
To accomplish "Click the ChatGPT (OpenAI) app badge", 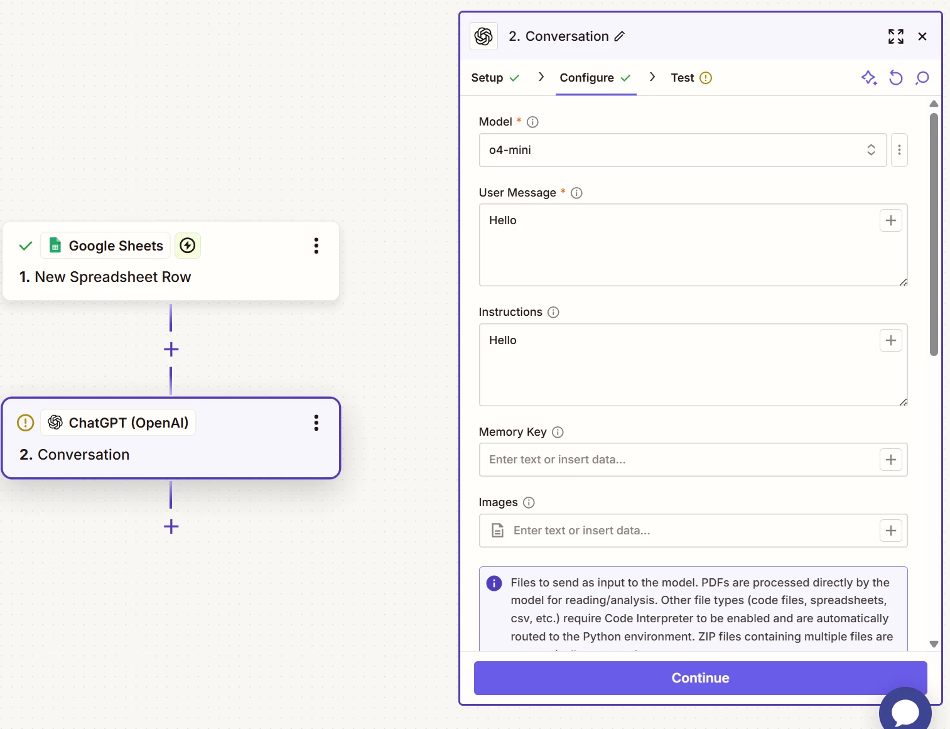I will 119,423.
